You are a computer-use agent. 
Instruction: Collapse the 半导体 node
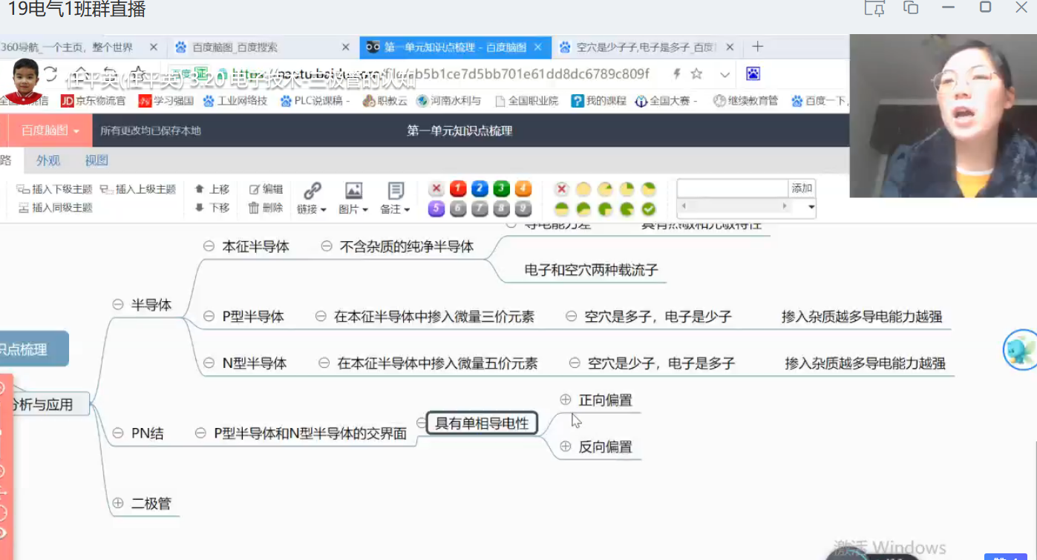(x=117, y=304)
